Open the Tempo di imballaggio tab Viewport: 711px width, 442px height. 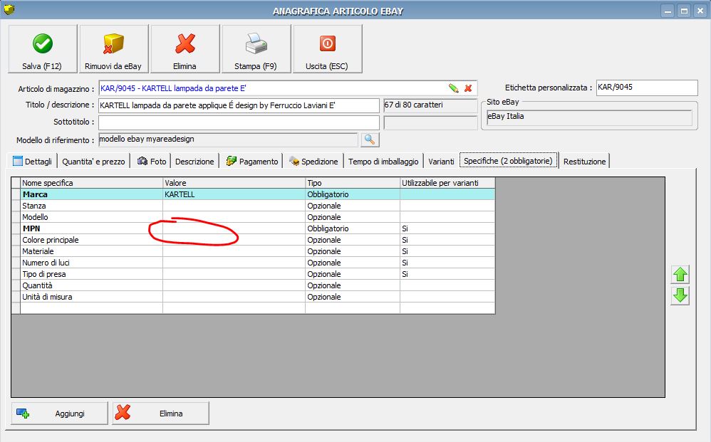383,162
